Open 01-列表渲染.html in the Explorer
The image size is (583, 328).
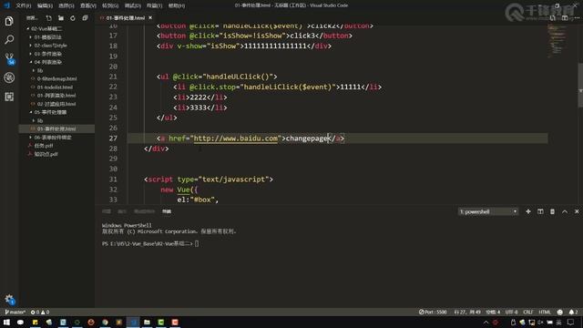click(56, 96)
